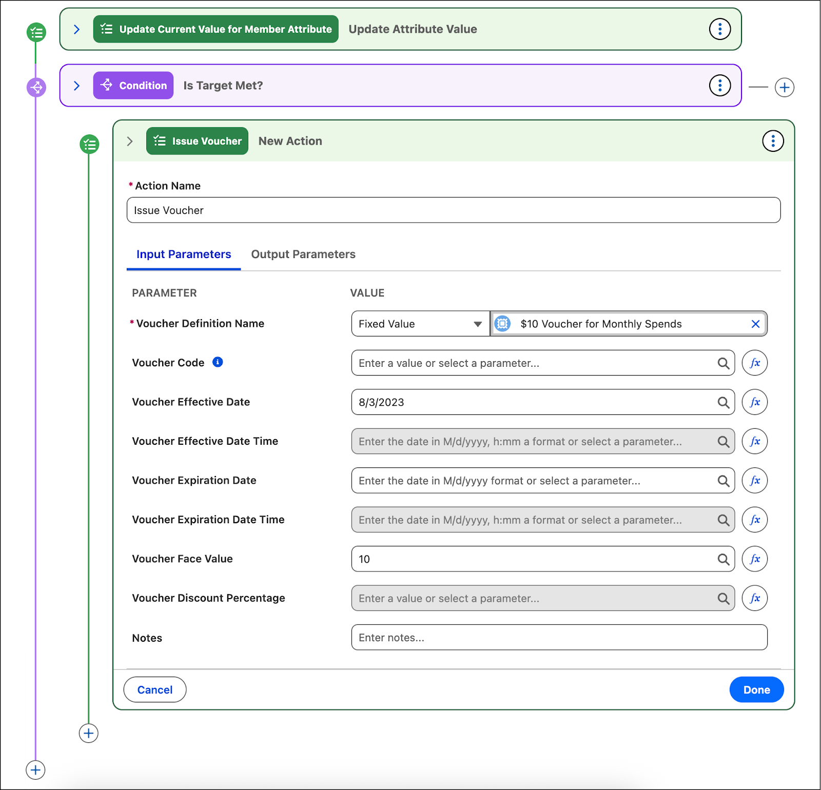Focus the Notes input field
821x790 pixels.
(x=559, y=638)
